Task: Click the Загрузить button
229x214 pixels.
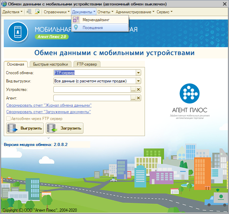Action: coord(65,128)
